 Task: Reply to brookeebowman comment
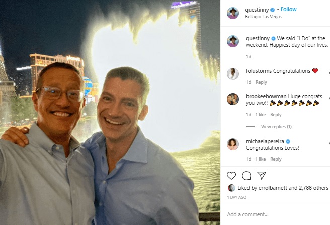tap(276, 115)
